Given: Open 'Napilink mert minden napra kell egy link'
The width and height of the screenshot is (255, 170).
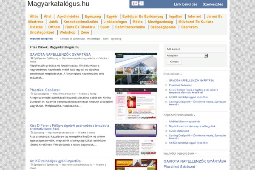Looking at the screenshot, I should pyautogui.click(x=192, y=126).
